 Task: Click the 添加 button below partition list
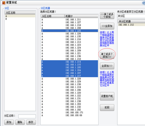coord(9,122)
